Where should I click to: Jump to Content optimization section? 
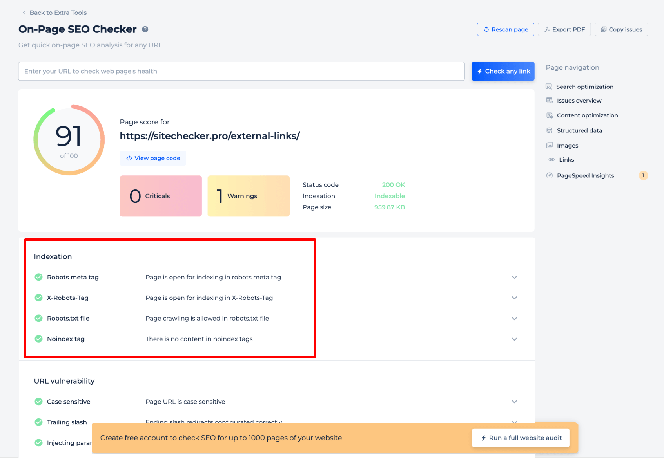[x=587, y=115]
